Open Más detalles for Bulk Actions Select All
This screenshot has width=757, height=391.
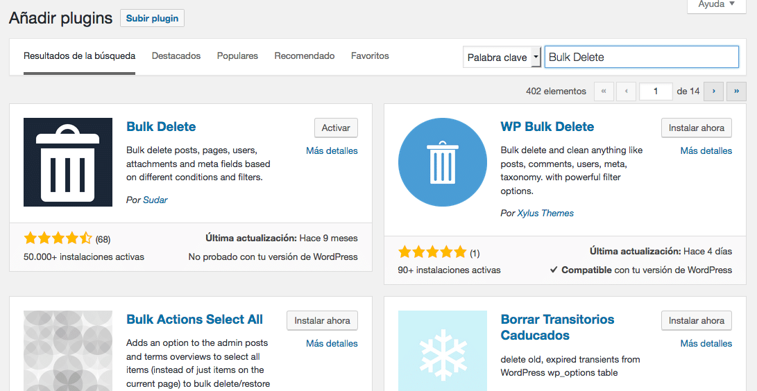[x=332, y=343]
